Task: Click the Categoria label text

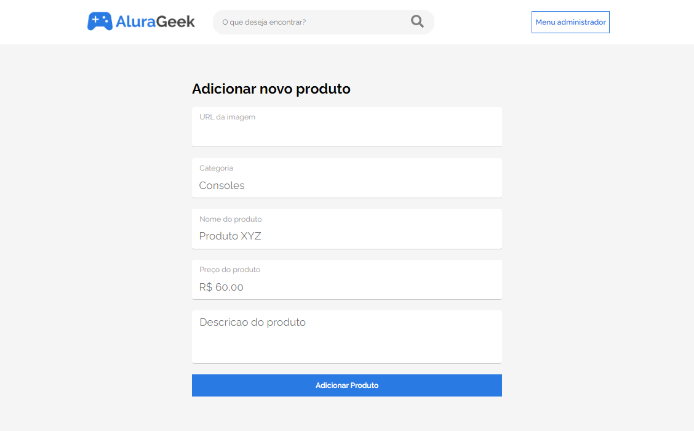Action: [216, 168]
